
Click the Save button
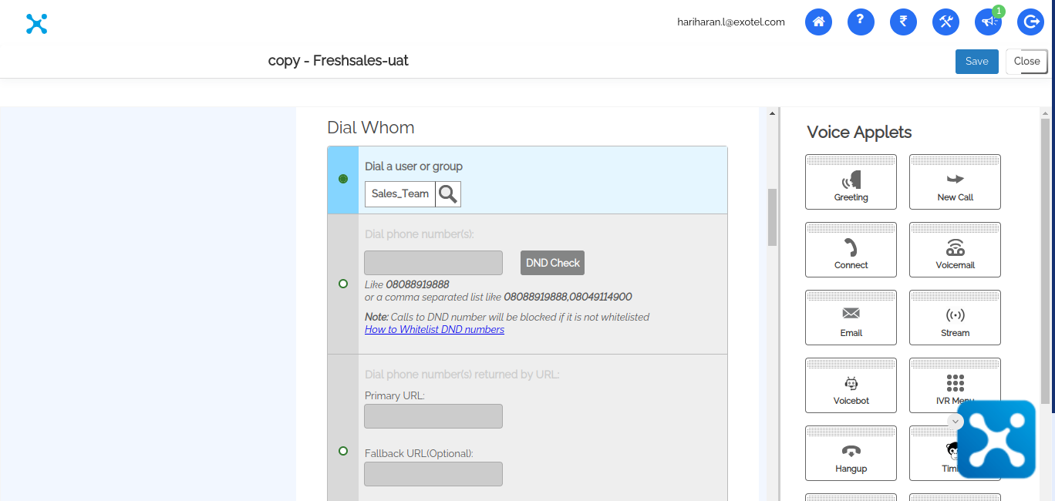coord(977,62)
